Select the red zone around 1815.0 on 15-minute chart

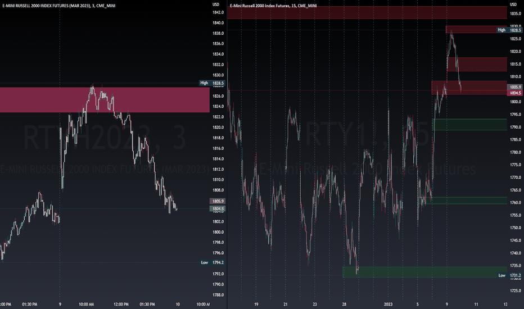point(477,64)
